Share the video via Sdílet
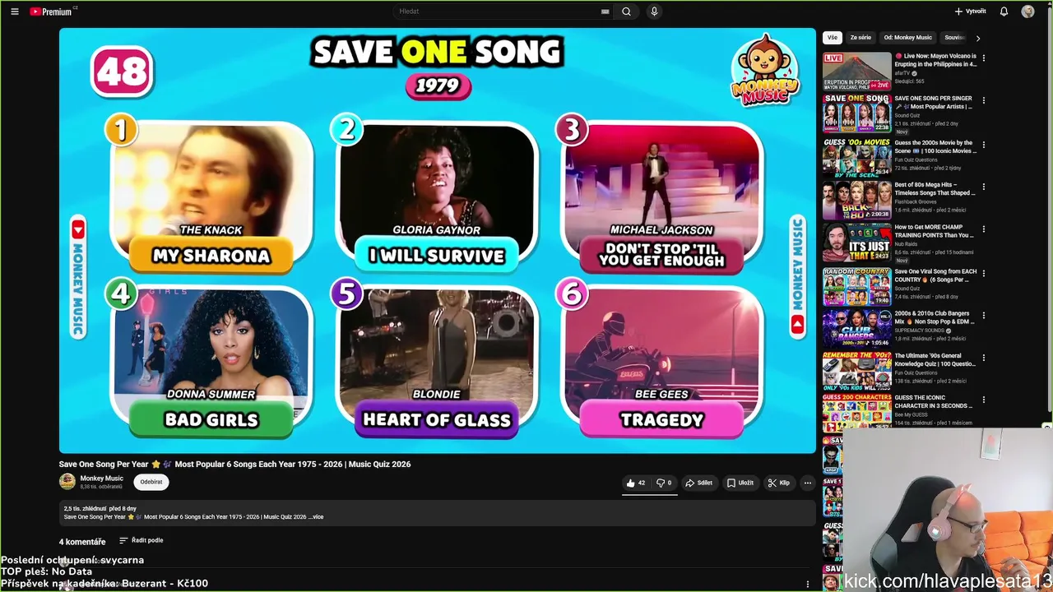 (x=699, y=483)
